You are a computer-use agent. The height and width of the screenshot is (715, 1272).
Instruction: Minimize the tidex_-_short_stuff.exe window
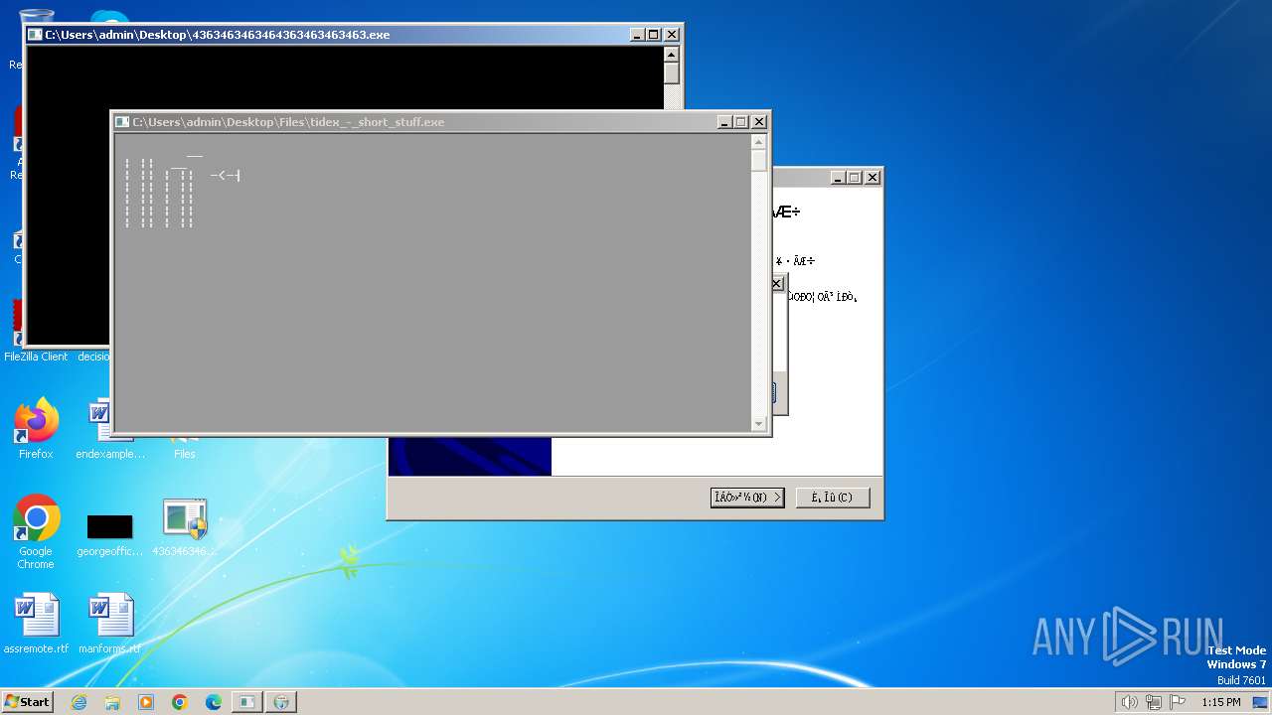725,122
